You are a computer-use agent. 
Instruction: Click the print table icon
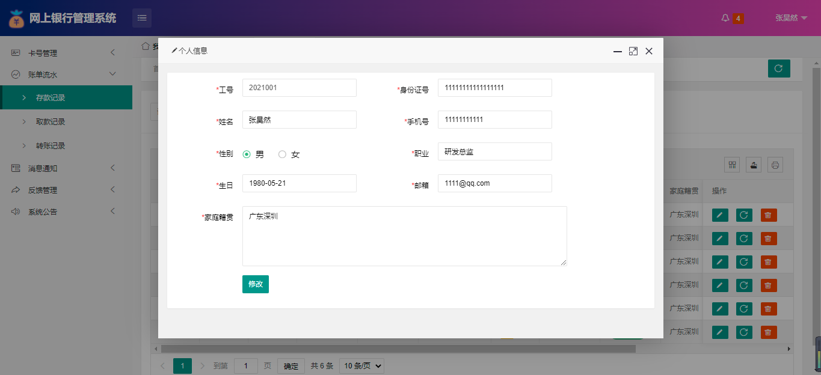[775, 165]
